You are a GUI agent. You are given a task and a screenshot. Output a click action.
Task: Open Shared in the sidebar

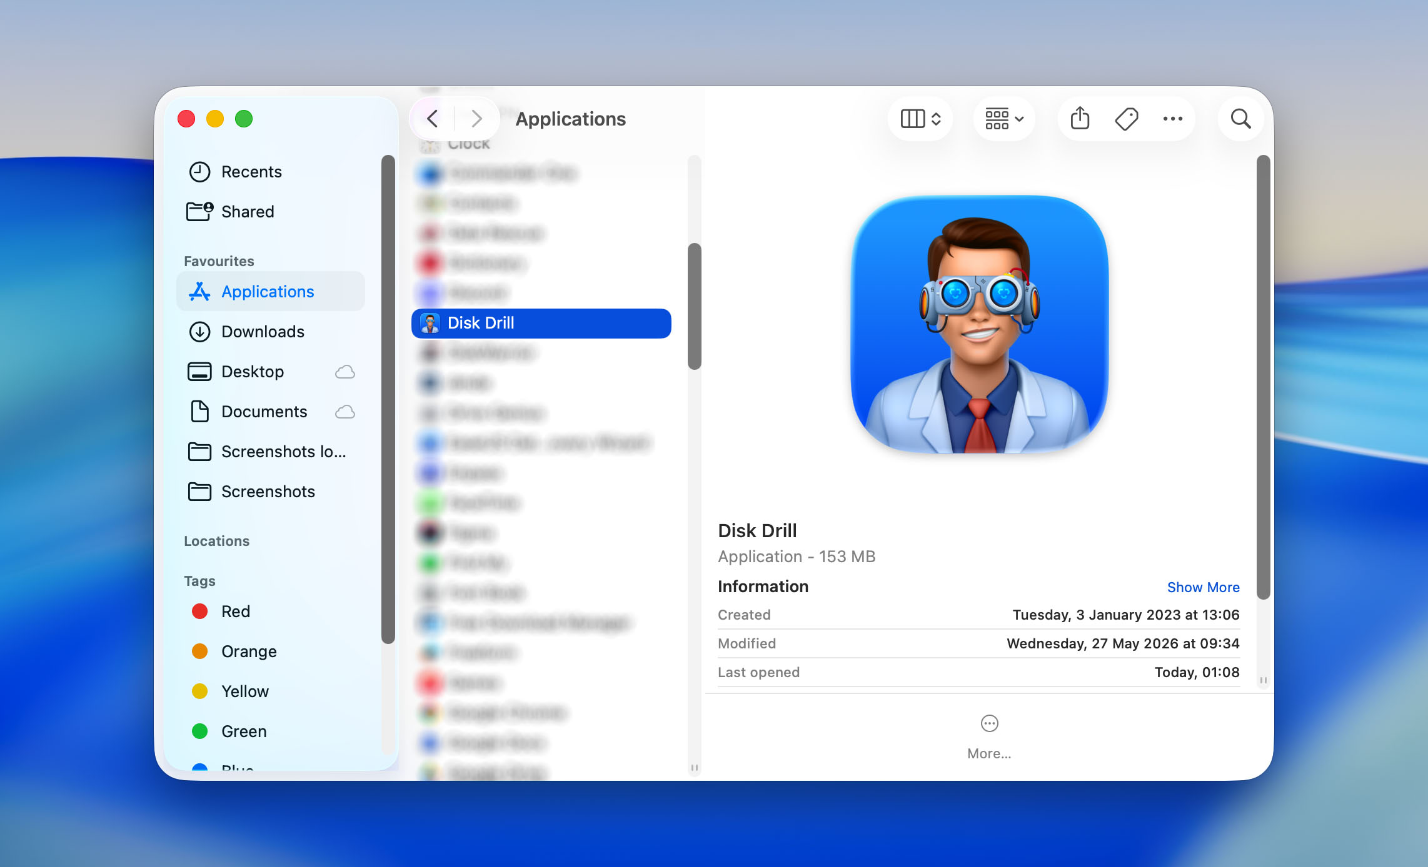pyautogui.click(x=270, y=212)
